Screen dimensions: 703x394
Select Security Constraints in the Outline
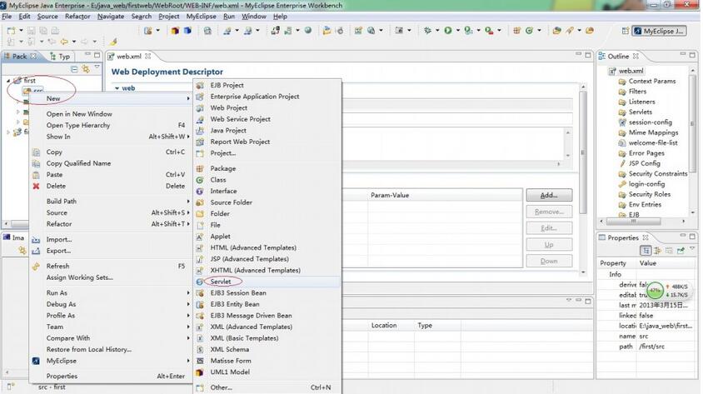click(658, 174)
